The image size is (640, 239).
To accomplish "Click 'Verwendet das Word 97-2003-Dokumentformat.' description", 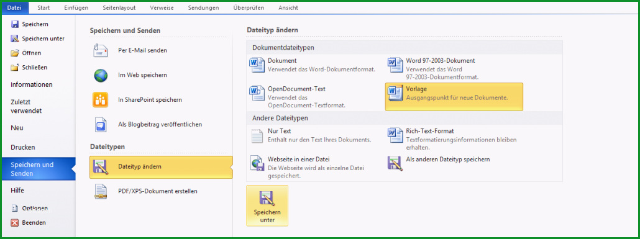I will click(442, 73).
